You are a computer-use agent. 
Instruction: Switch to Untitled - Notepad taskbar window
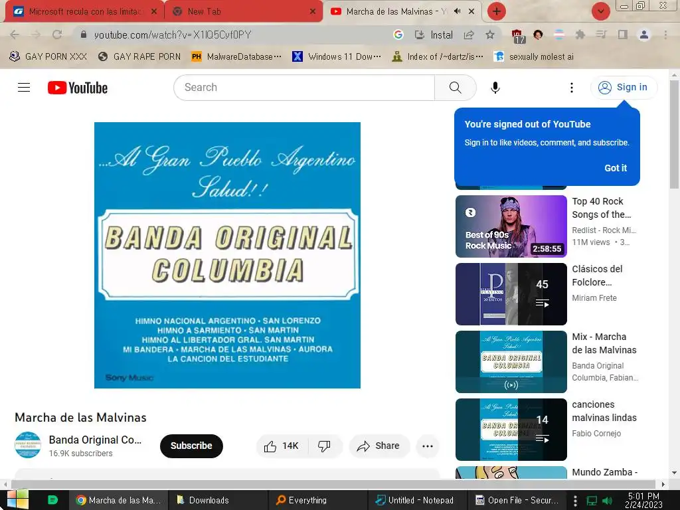[417, 500]
